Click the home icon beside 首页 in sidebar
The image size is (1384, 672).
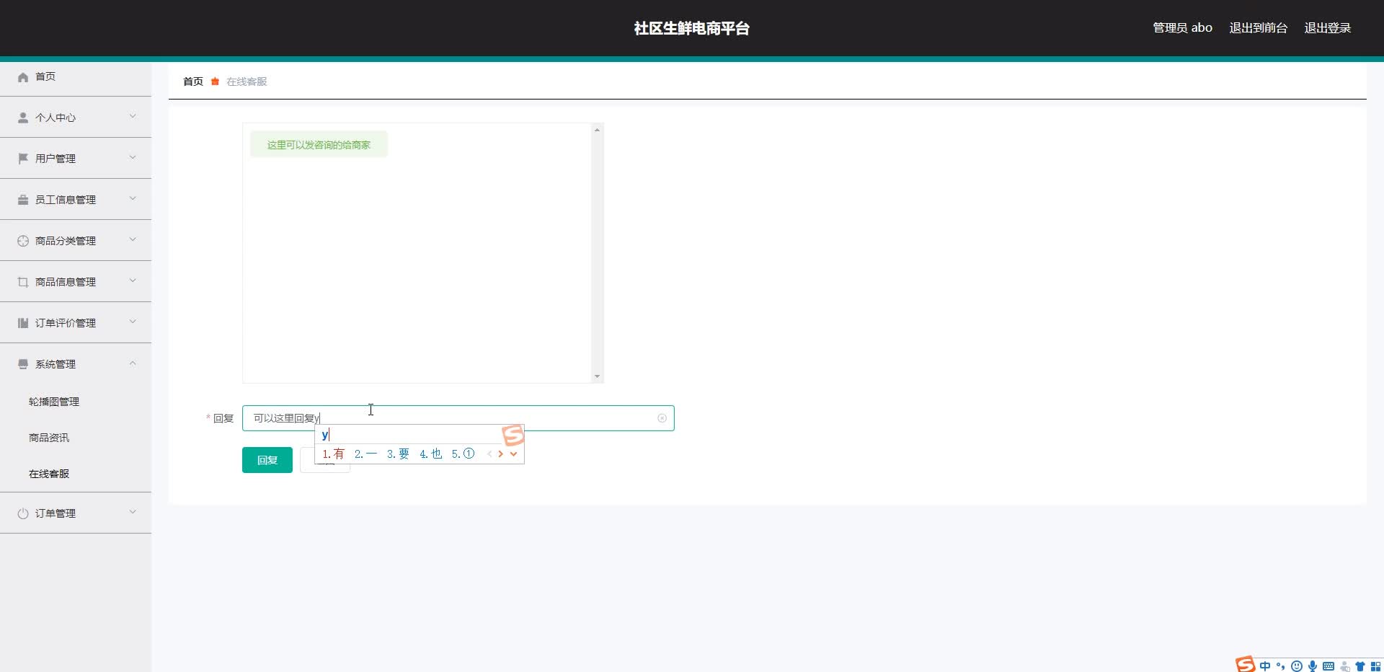tap(23, 77)
